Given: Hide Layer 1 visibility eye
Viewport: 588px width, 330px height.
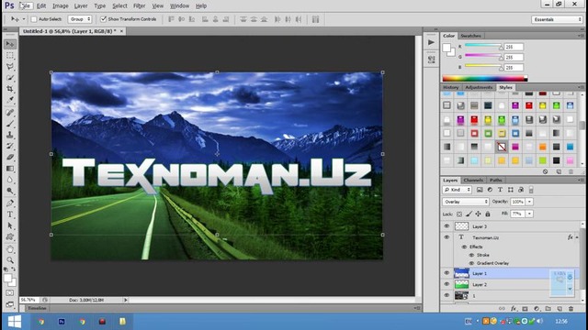Looking at the screenshot, I should click(447, 273).
